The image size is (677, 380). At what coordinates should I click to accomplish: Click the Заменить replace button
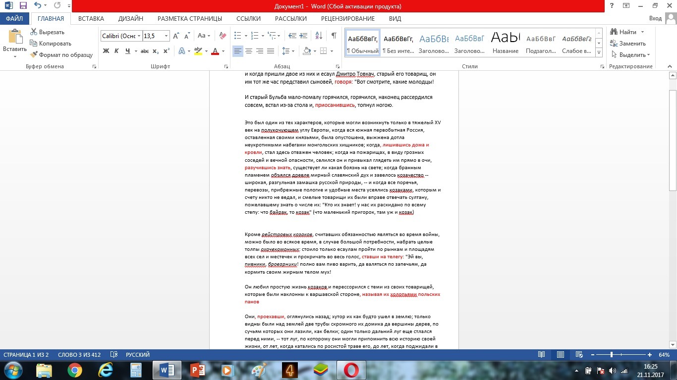pyautogui.click(x=628, y=44)
